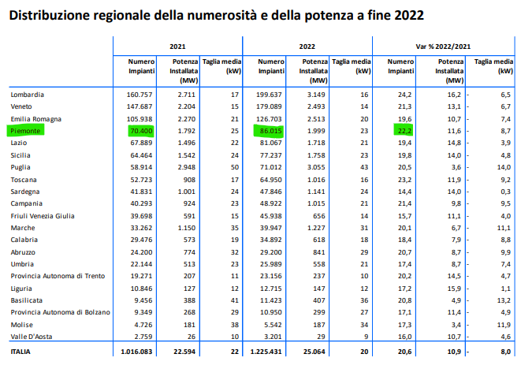
Task: Click the Lombardia row label
Action: pyautogui.click(x=28, y=95)
